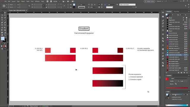The width and height of the screenshot is (190, 107).
Task: Open the Effects (fx) panel icon
Action: pos(163,45)
